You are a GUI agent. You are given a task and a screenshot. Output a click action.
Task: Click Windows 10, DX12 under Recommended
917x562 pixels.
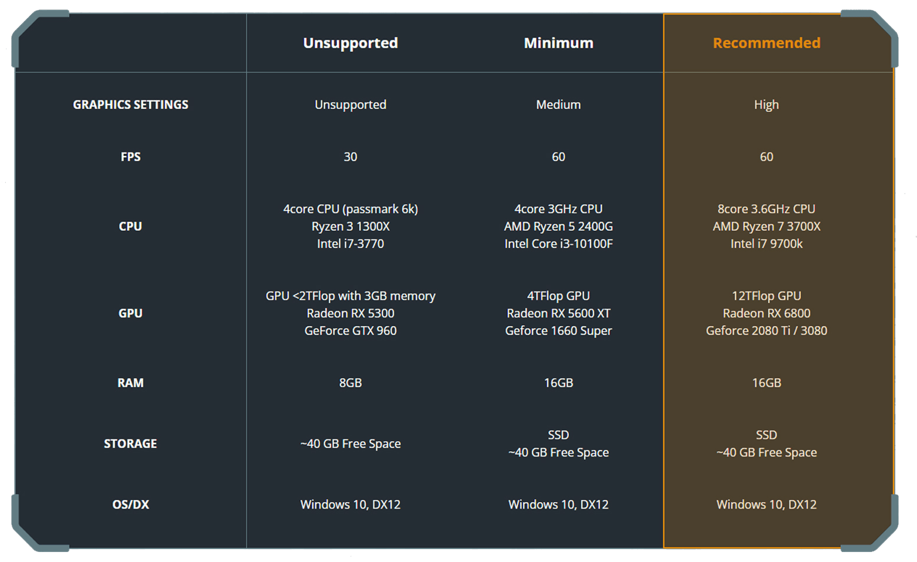[766, 505]
